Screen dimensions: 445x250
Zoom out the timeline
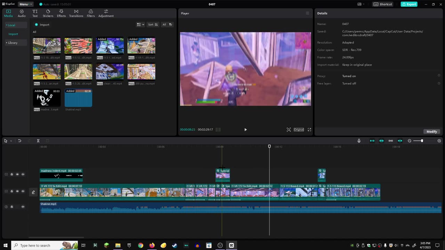click(410, 141)
